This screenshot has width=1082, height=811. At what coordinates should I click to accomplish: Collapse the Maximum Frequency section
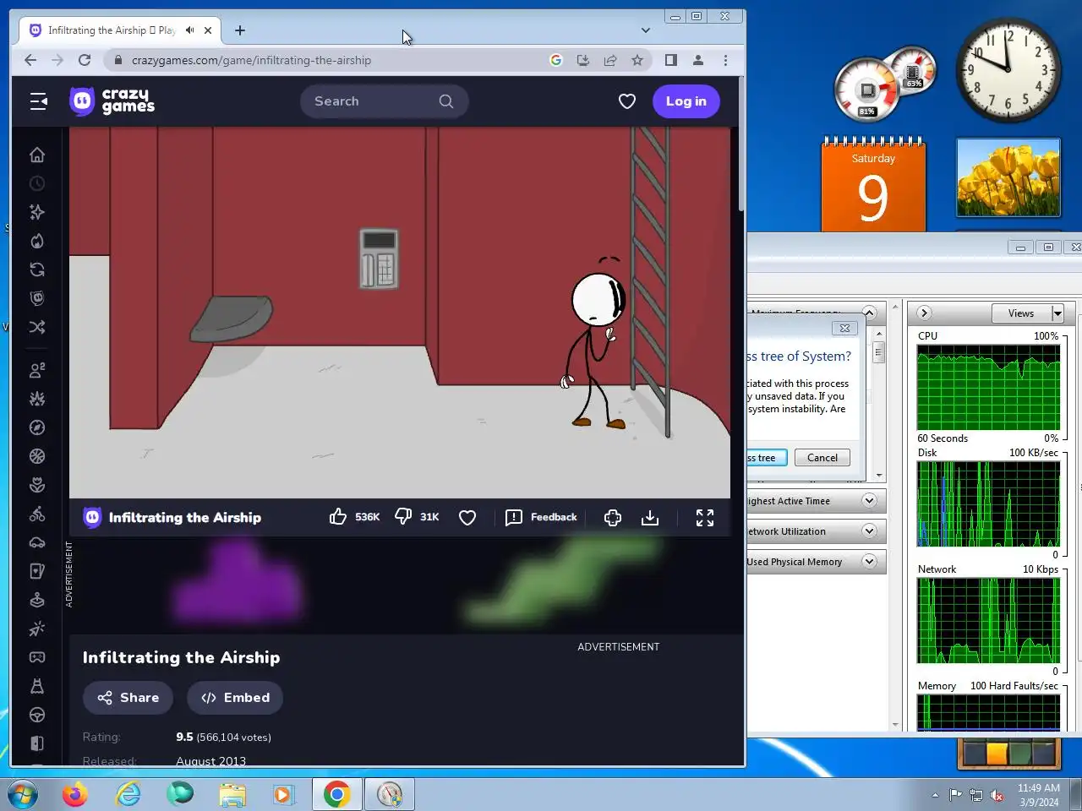(869, 313)
